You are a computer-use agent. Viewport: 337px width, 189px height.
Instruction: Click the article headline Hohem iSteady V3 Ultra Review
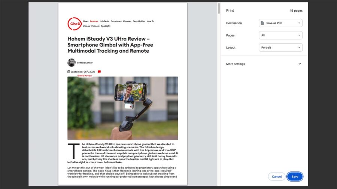coord(110,45)
